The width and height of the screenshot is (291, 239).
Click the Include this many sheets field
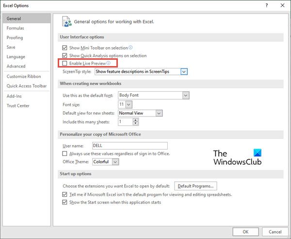126,122
